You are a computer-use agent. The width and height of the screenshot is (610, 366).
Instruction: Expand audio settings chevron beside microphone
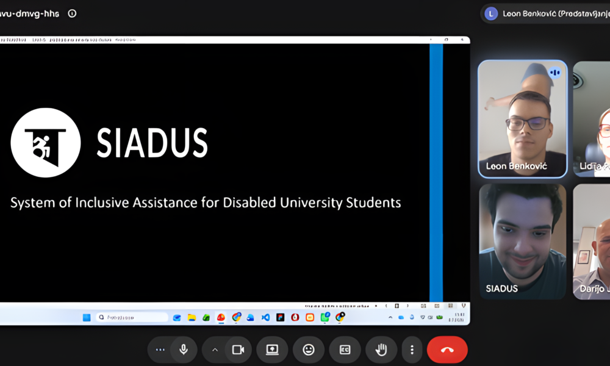tap(215, 350)
